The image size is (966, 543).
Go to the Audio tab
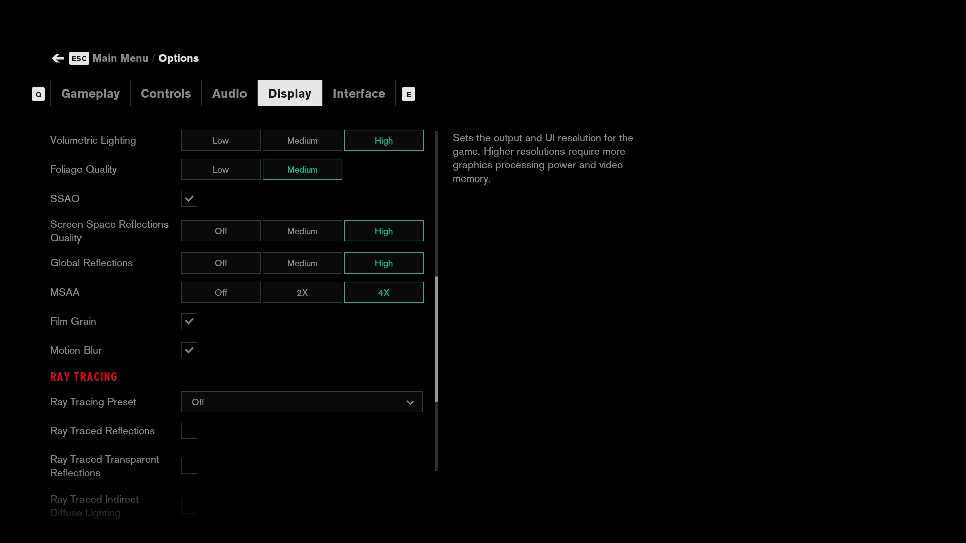(x=229, y=94)
